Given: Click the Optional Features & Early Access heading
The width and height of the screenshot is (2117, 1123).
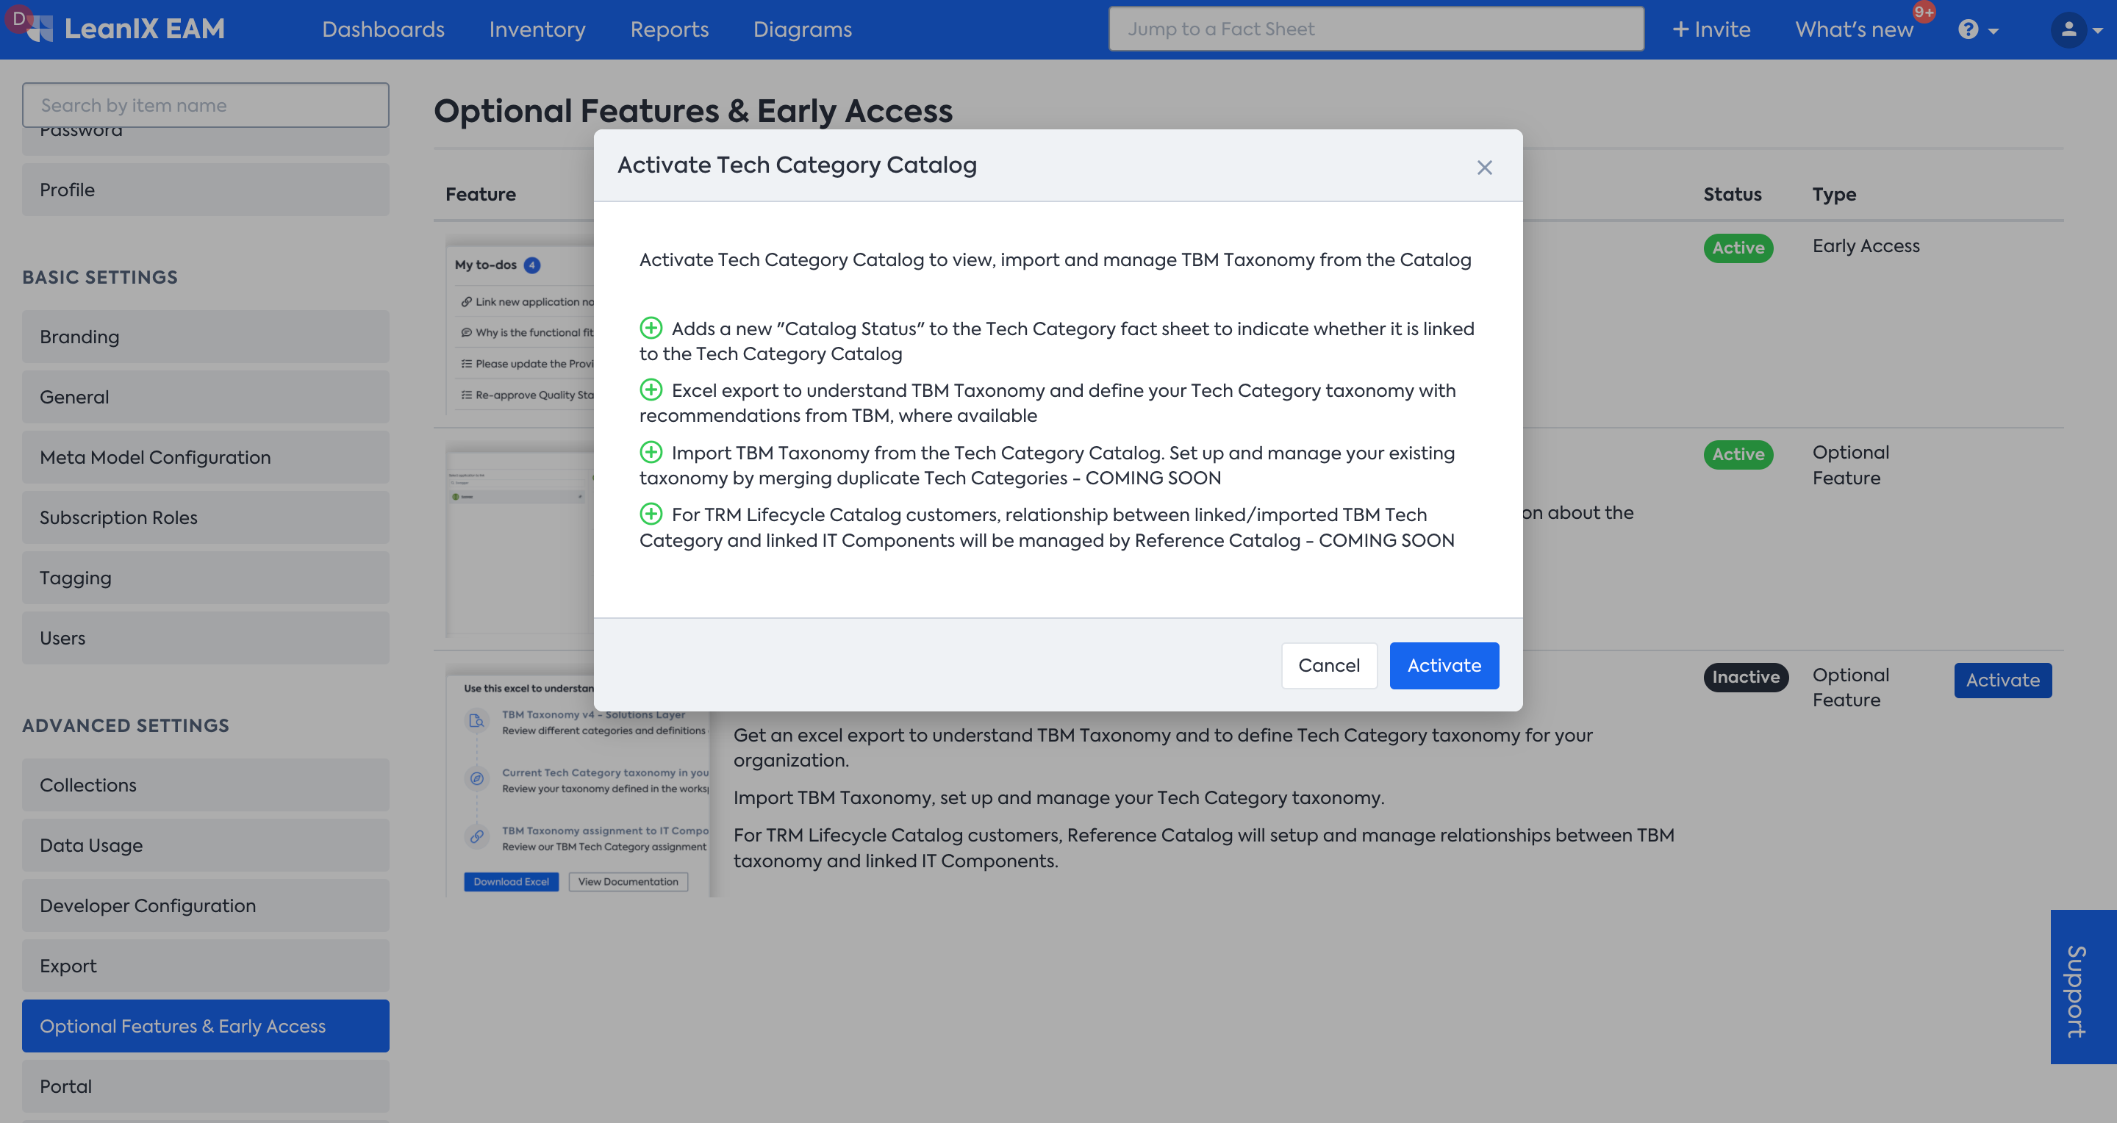Looking at the screenshot, I should [692, 111].
